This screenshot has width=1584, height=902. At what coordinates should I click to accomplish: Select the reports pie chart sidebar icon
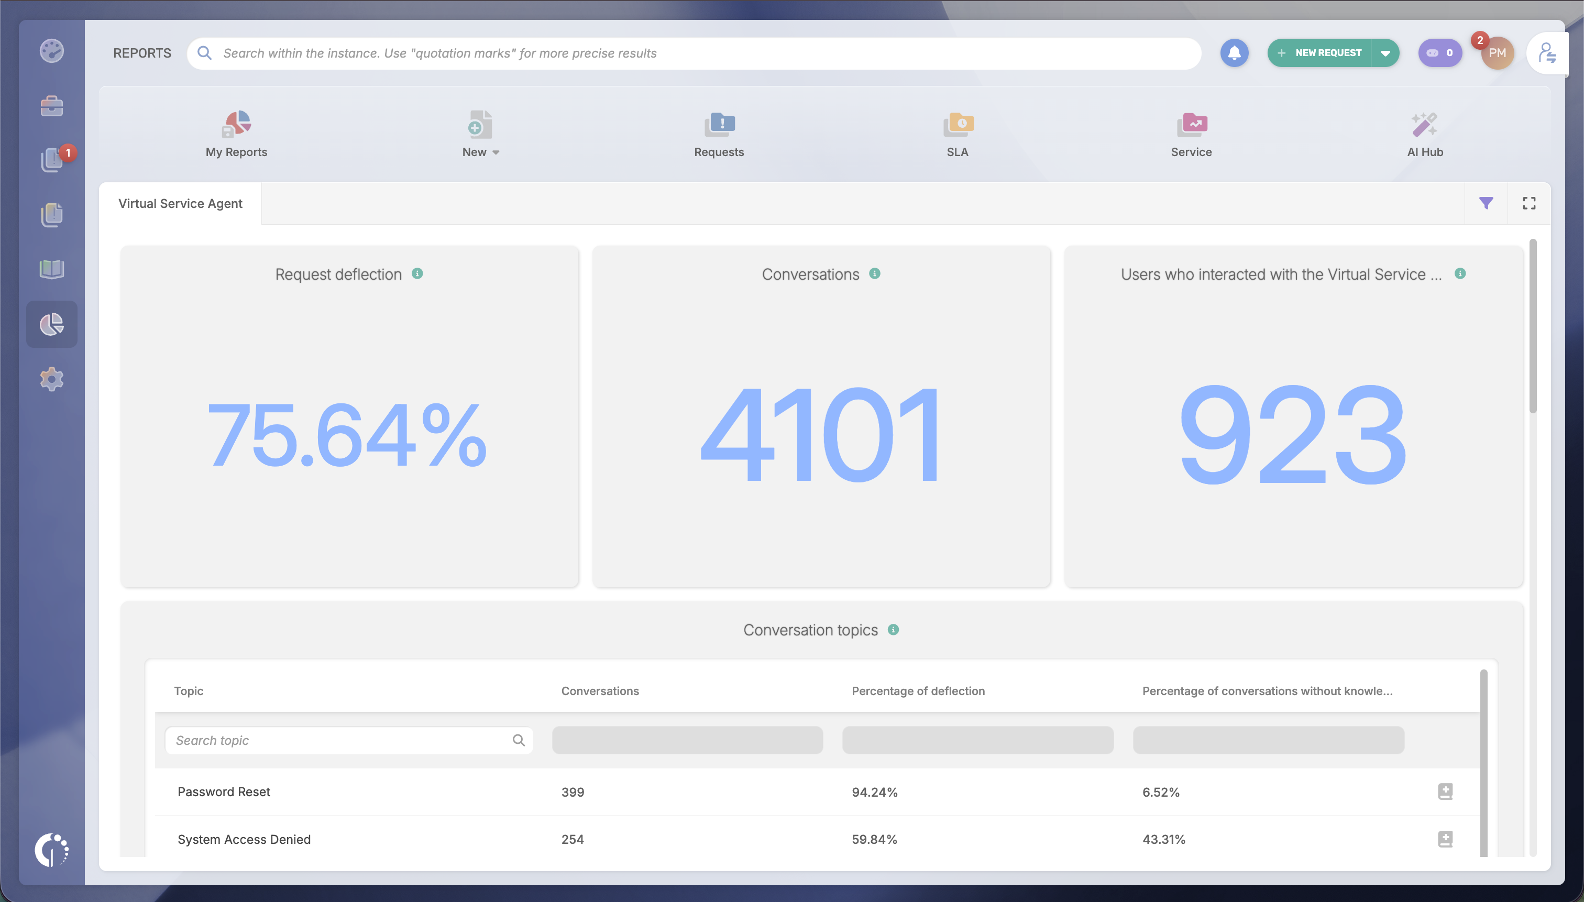tap(51, 324)
